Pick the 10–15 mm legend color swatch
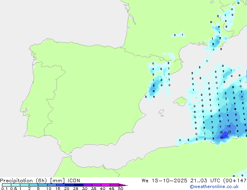Screen dimensions: 247x190 (51, 185)
